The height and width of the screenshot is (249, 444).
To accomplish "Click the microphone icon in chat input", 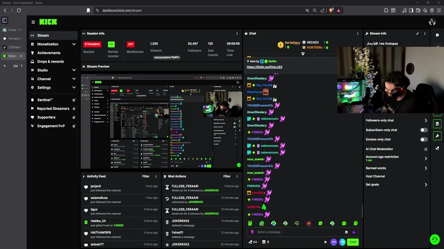I will pyautogui.click(x=252, y=232).
